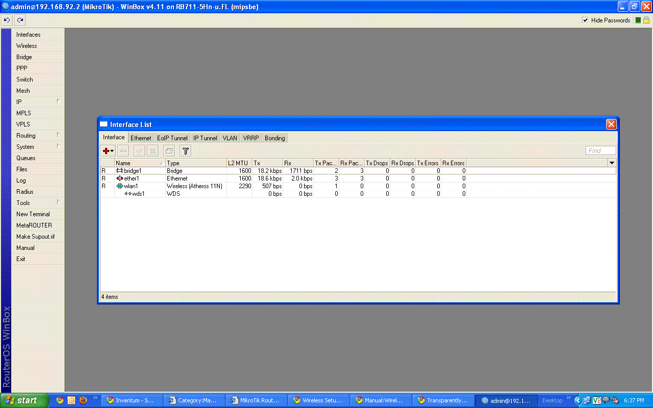Viewport: 653px width, 408px height.
Task: Switch to the EoIP Tunnel tab
Action: (x=172, y=138)
